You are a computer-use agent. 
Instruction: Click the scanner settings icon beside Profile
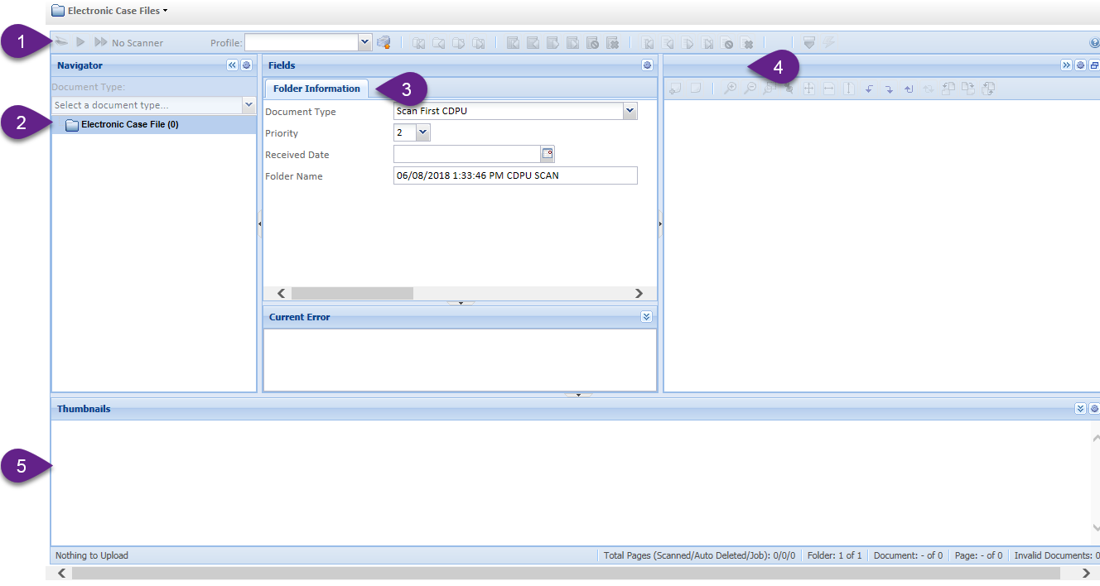click(x=383, y=42)
